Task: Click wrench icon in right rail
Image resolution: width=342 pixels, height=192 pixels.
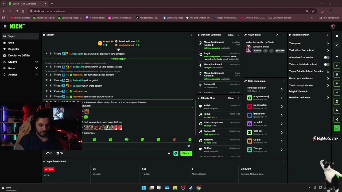Action: pos(337,110)
